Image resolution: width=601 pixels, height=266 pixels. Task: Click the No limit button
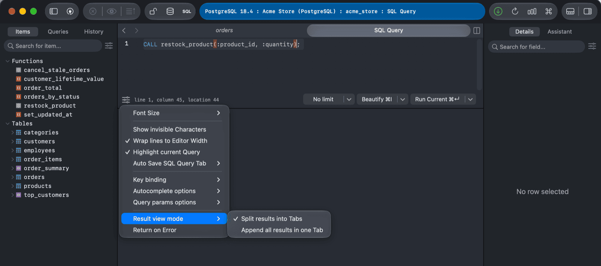coord(323,99)
